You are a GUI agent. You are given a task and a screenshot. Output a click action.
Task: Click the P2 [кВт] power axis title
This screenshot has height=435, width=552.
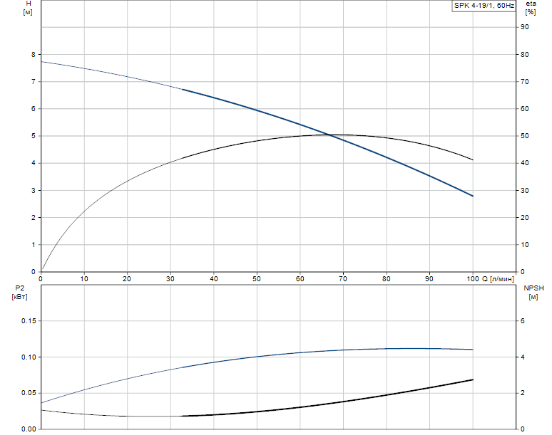pyautogui.click(x=19, y=292)
